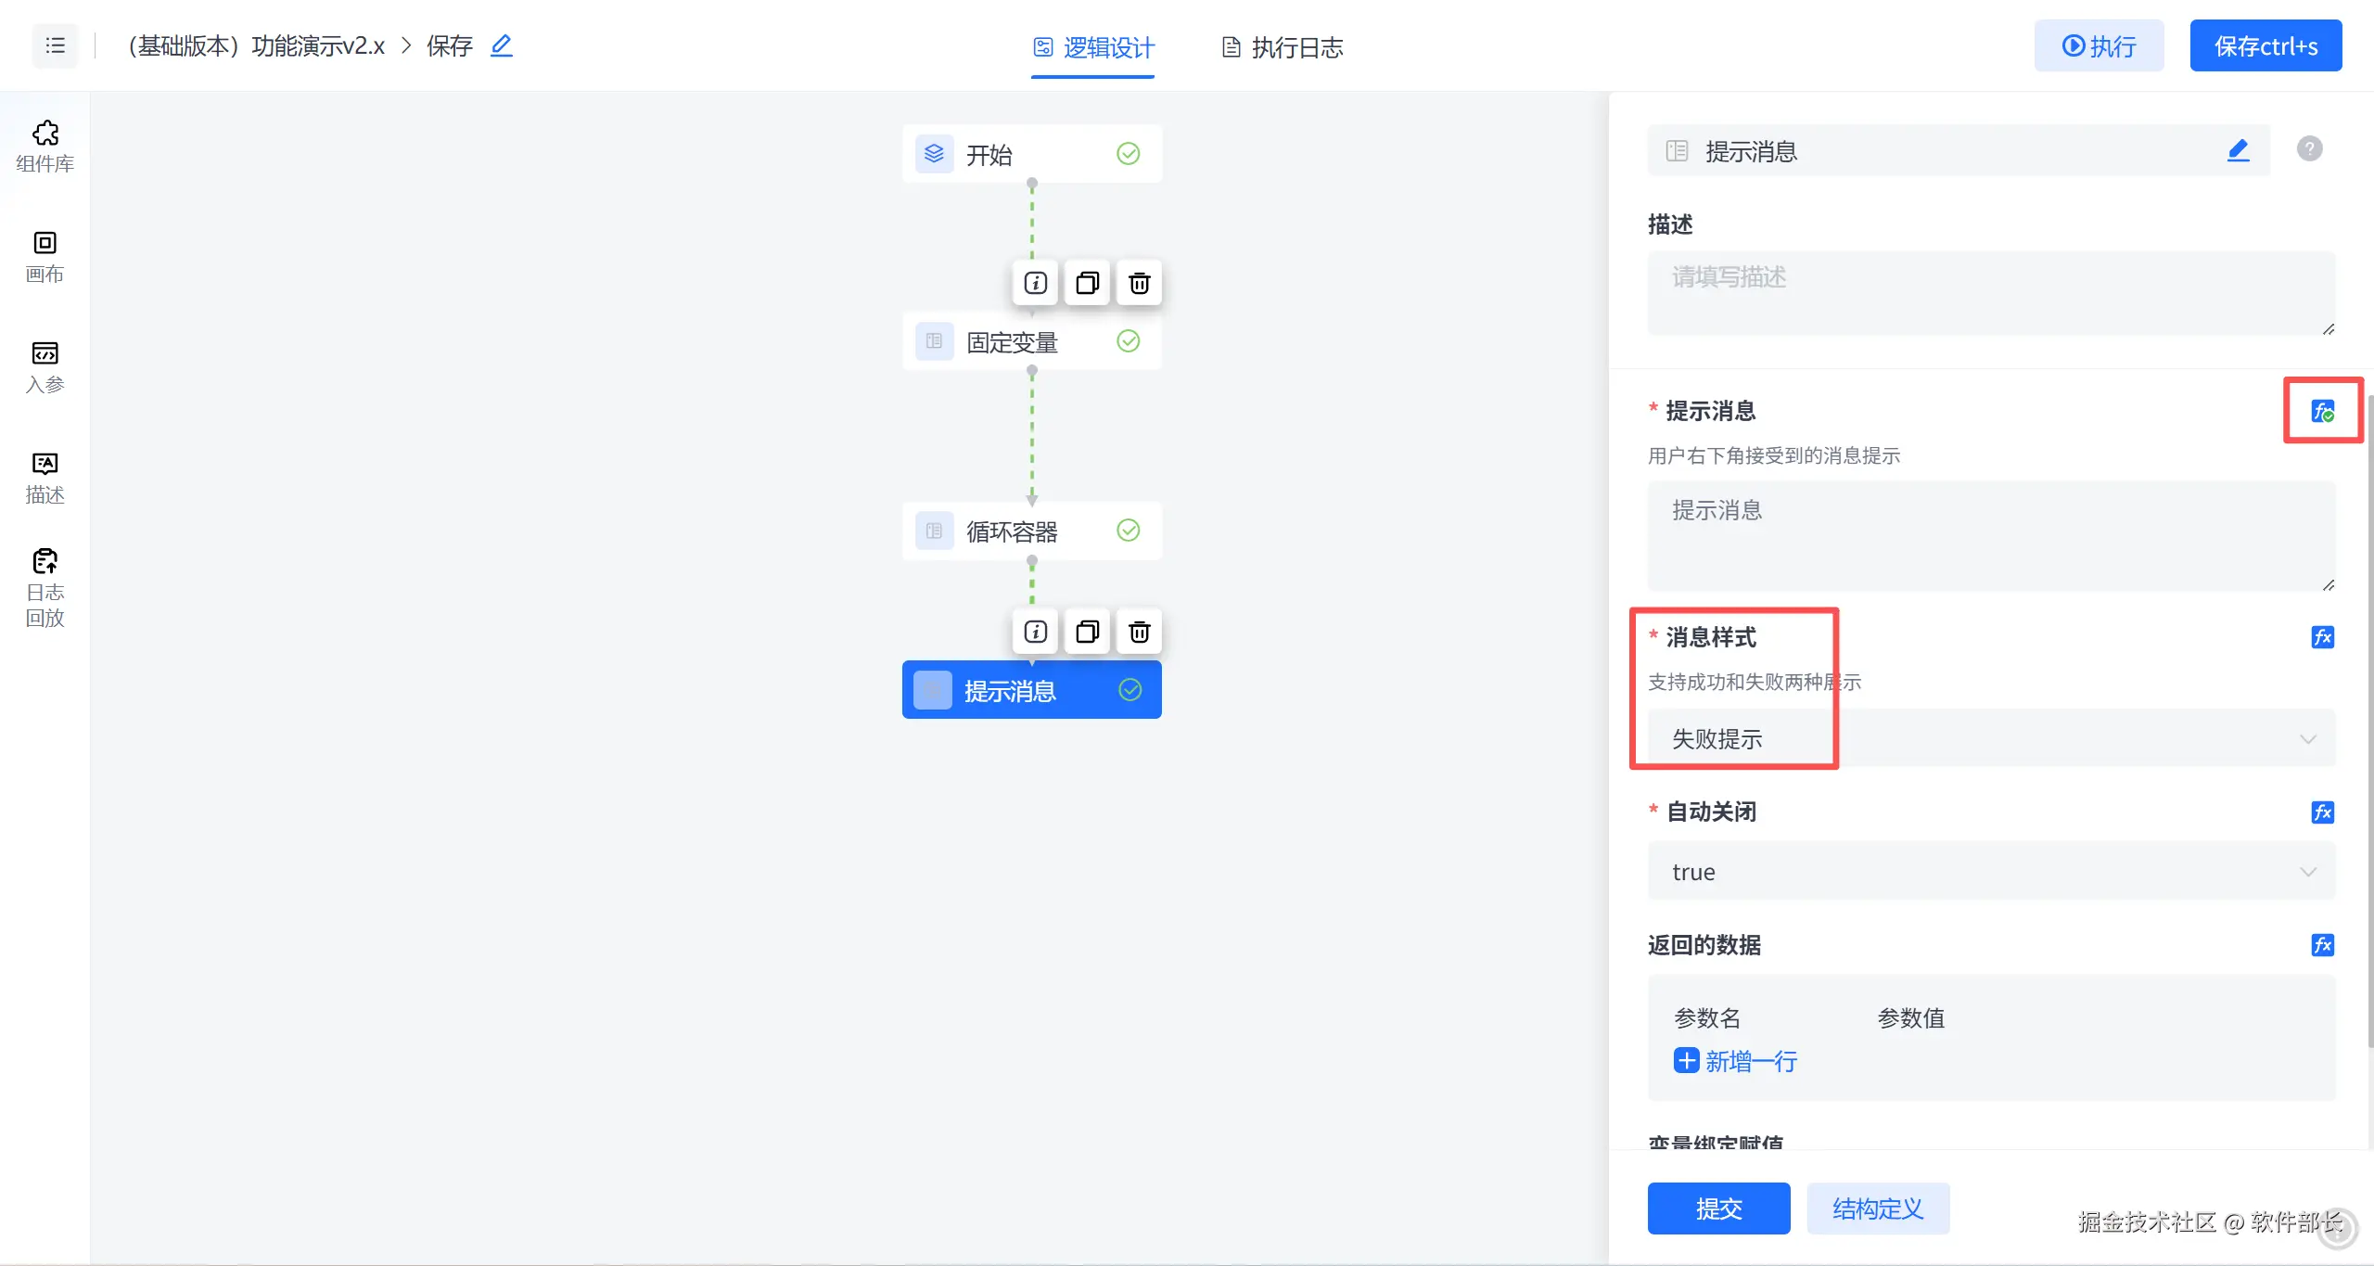The height and width of the screenshot is (1266, 2374).
Task: Click 新增一行 to add a row
Action: point(1736,1061)
